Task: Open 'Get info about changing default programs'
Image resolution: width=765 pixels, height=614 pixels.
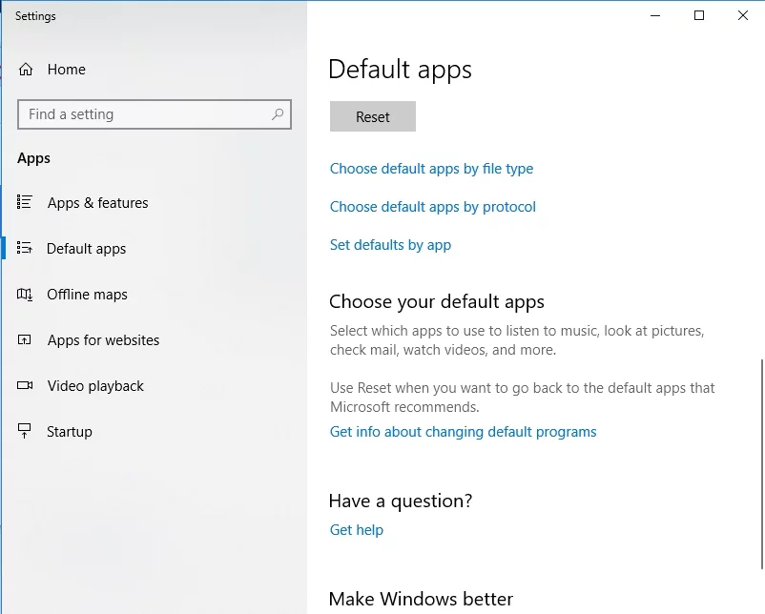Action: (463, 432)
